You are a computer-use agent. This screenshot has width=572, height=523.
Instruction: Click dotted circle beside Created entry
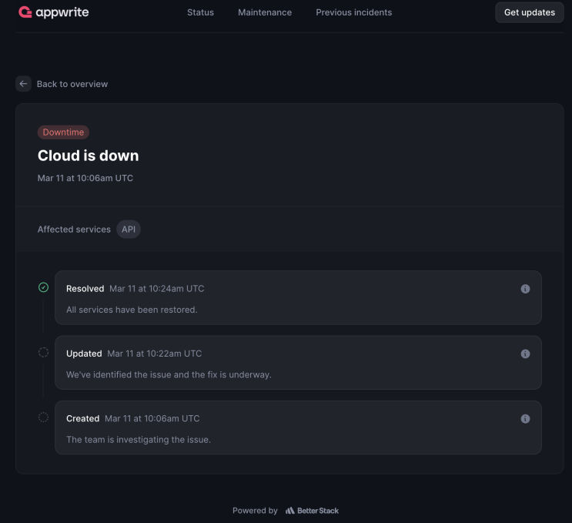pyautogui.click(x=43, y=417)
